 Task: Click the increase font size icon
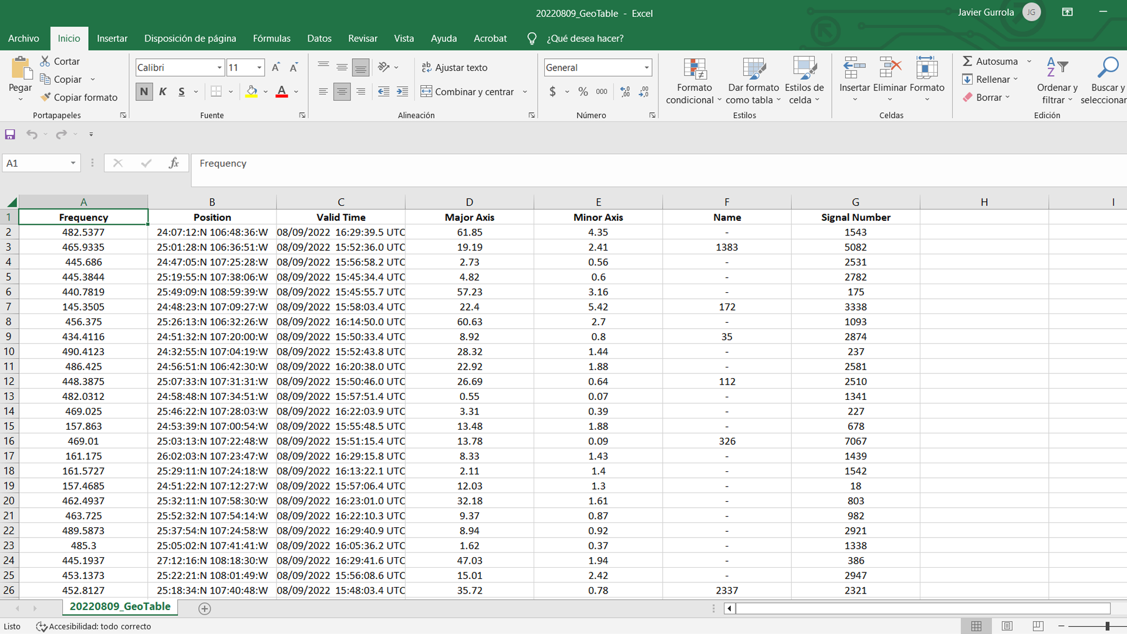click(275, 68)
